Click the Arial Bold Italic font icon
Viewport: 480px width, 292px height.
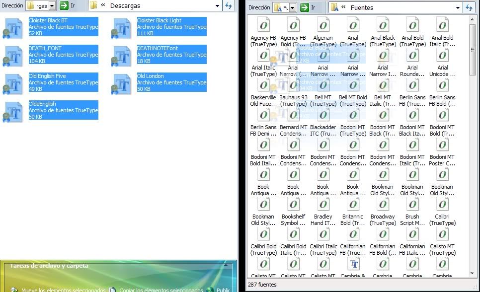pos(442,25)
